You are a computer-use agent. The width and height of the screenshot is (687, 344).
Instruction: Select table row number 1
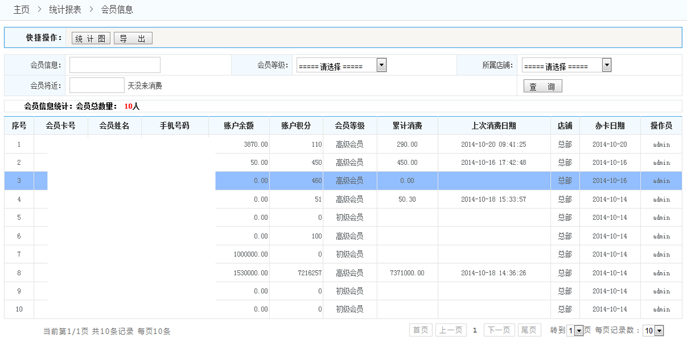tap(19, 144)
